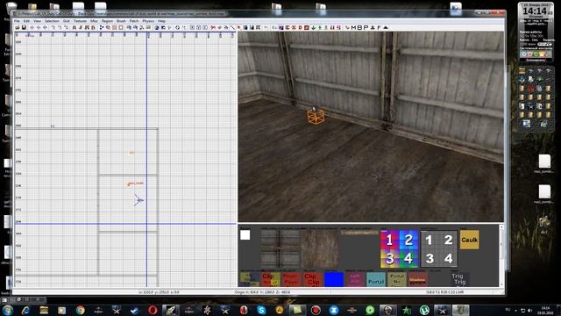Select the orange wireframe entity in 3D view
The image size is (561, 316).
[x=316, y=116]
